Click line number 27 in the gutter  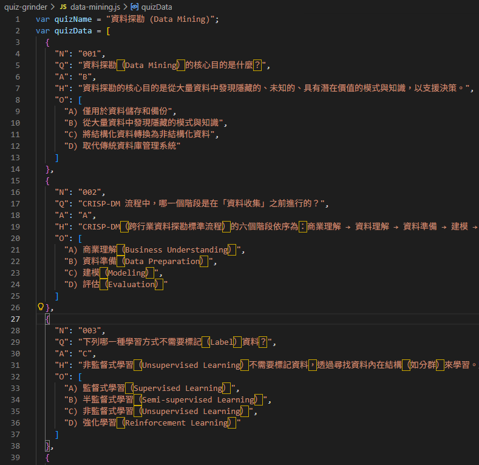(x=15, y=319)
